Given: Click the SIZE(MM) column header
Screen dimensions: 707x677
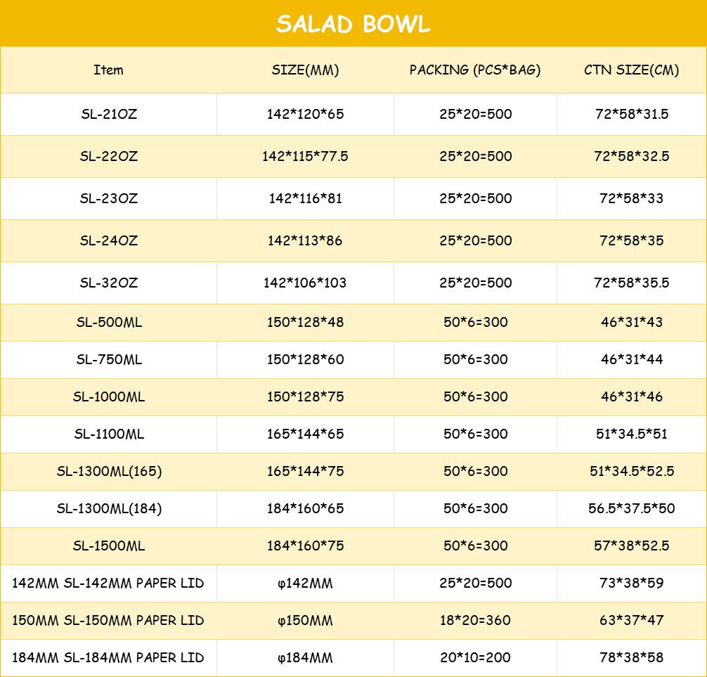Looking at the screenshot, I should pos(305,70).
